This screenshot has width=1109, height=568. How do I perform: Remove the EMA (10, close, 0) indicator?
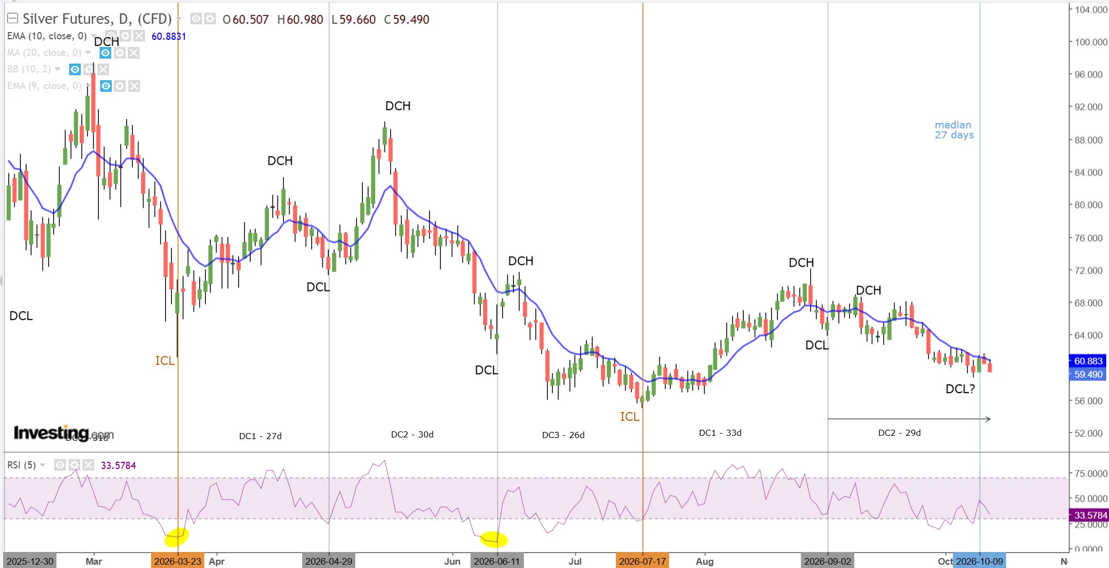(139, 36)
